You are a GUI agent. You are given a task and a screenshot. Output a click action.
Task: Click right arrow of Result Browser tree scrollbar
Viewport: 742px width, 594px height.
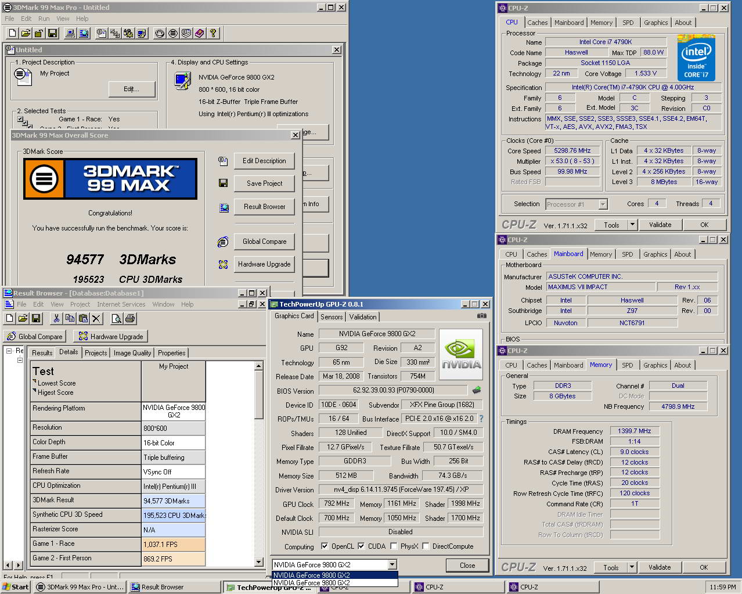tap(19, 564)
